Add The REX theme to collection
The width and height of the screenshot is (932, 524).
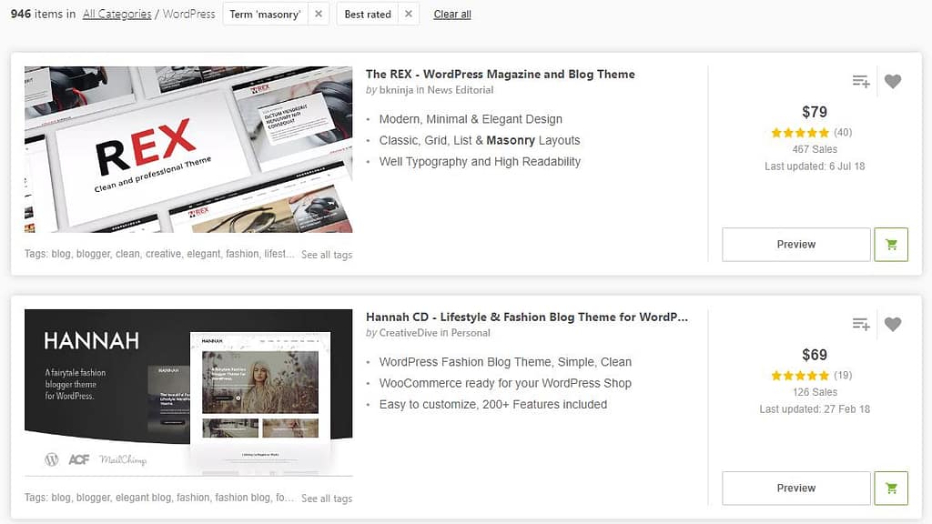coord(861,81)
